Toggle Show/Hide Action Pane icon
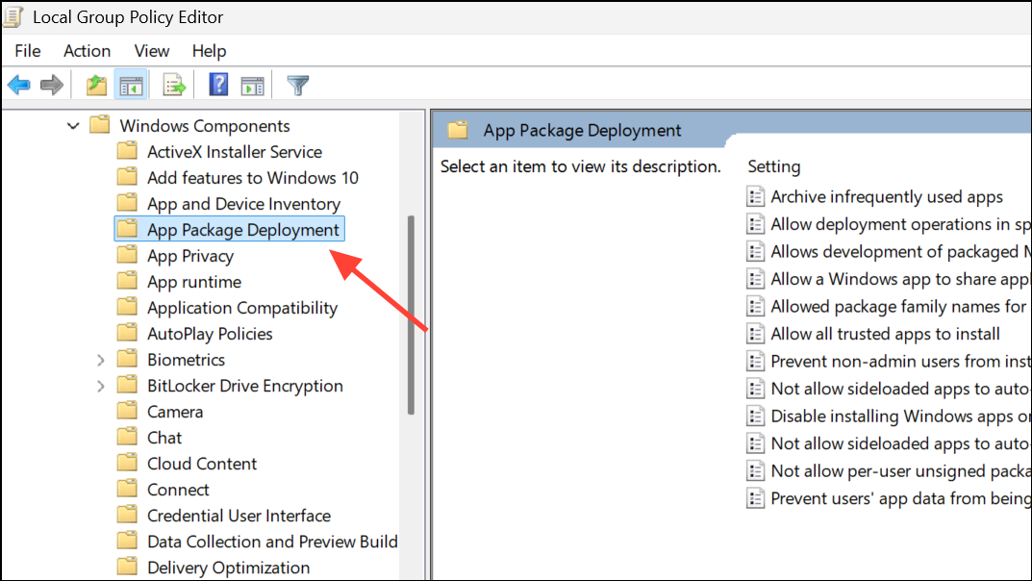The width and height of the screenshot is (1032, 581). [252, 85]
